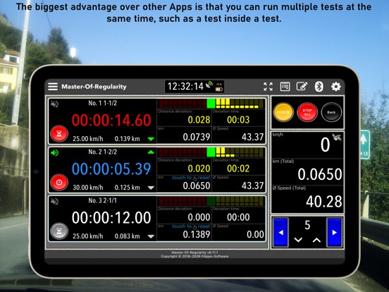Tap the deviation bar of test No. 2

point(211,152)
